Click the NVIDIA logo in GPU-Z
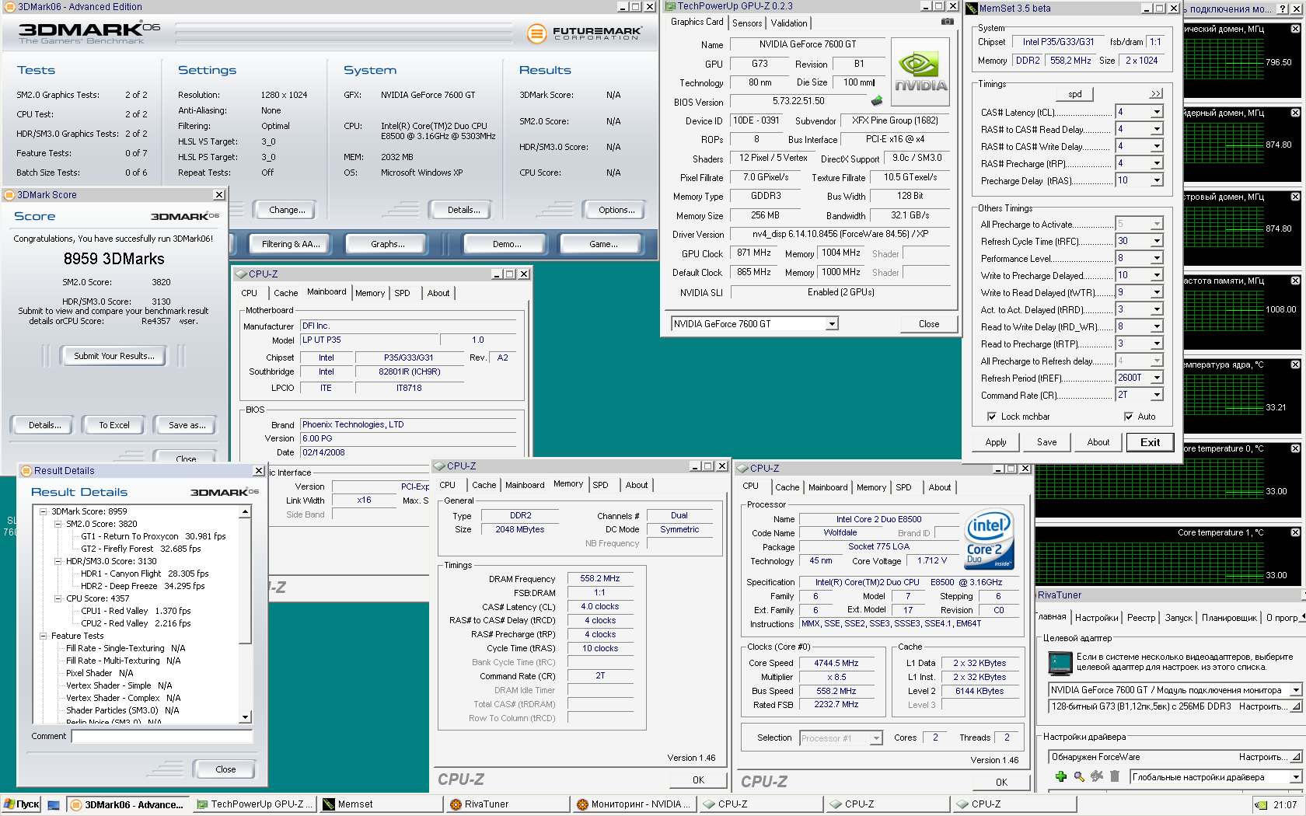Screen dimensions: 1306x816 (920, 74)
